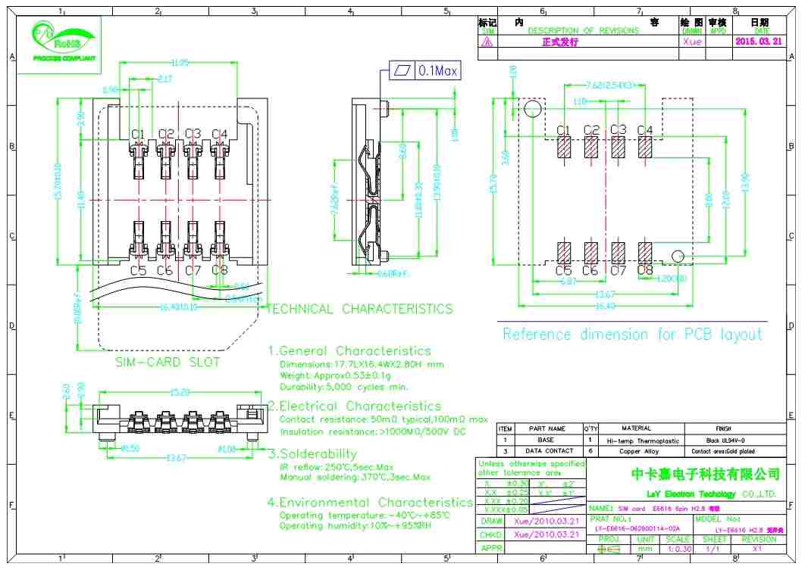Click the SIM-CARD SLOT label
The image size is (808, 573).
coord(168,363)
